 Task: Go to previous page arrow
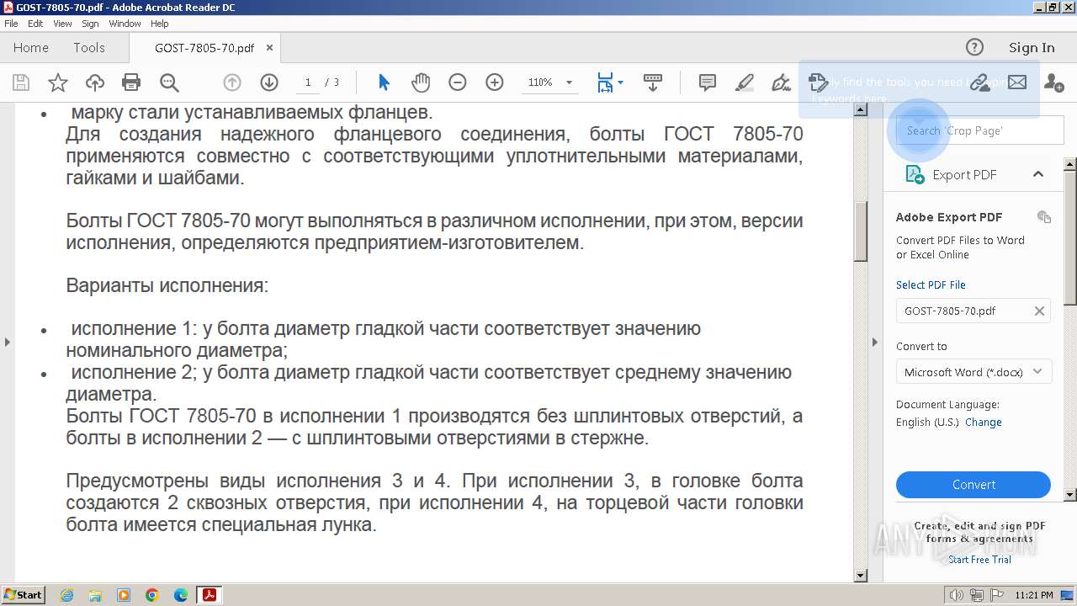click(232, 82)
